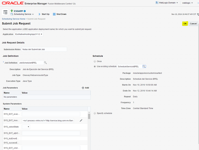The height and width of the screenshot is (150, 199).
Task: Click the Start Up icon
Action: [x=40, y=14]
